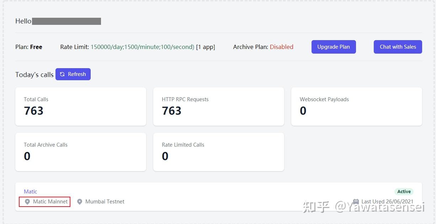Open the Matic app link
Viewport: 436px width, 224px height.
[x=31, y=191]
